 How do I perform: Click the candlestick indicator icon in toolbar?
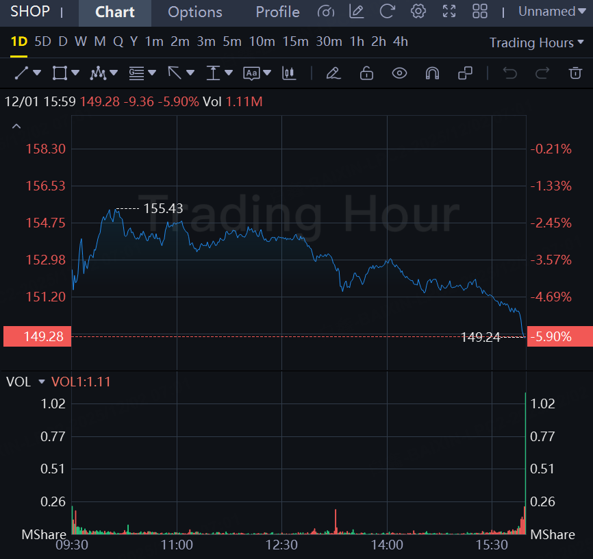point(289,73)
